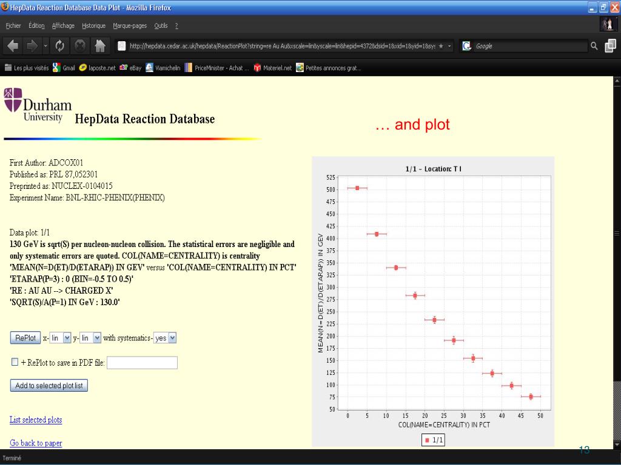621x465 pixels.
Task: Click the 1/1 legend marker below the plot
Action: click(427, 440)
